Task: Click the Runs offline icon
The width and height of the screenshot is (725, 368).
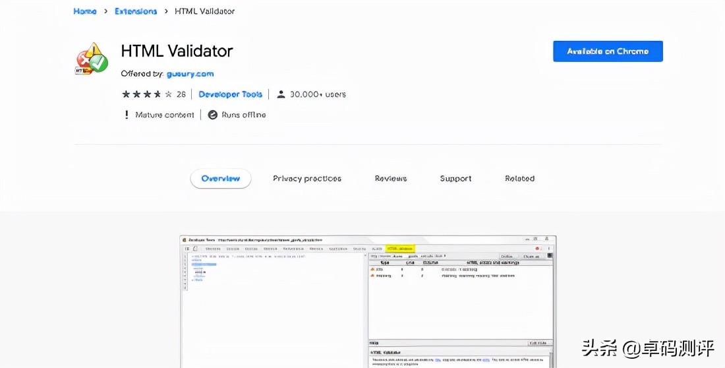Action: point(213,115)
